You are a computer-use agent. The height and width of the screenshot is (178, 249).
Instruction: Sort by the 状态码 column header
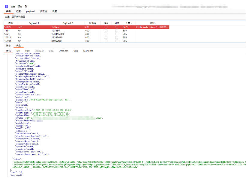tap(93, 23)
